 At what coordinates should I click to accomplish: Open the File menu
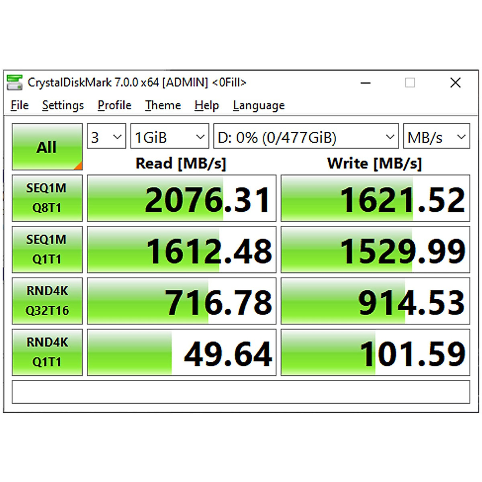point(19,105)
